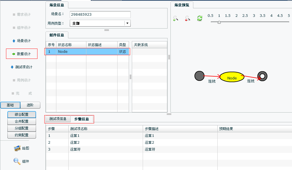Image resolution: width=292 pixels, height=170 pixels.
Task: Go to 测试项设计 step
Action: pyautogui.click(x=23, y=67)
